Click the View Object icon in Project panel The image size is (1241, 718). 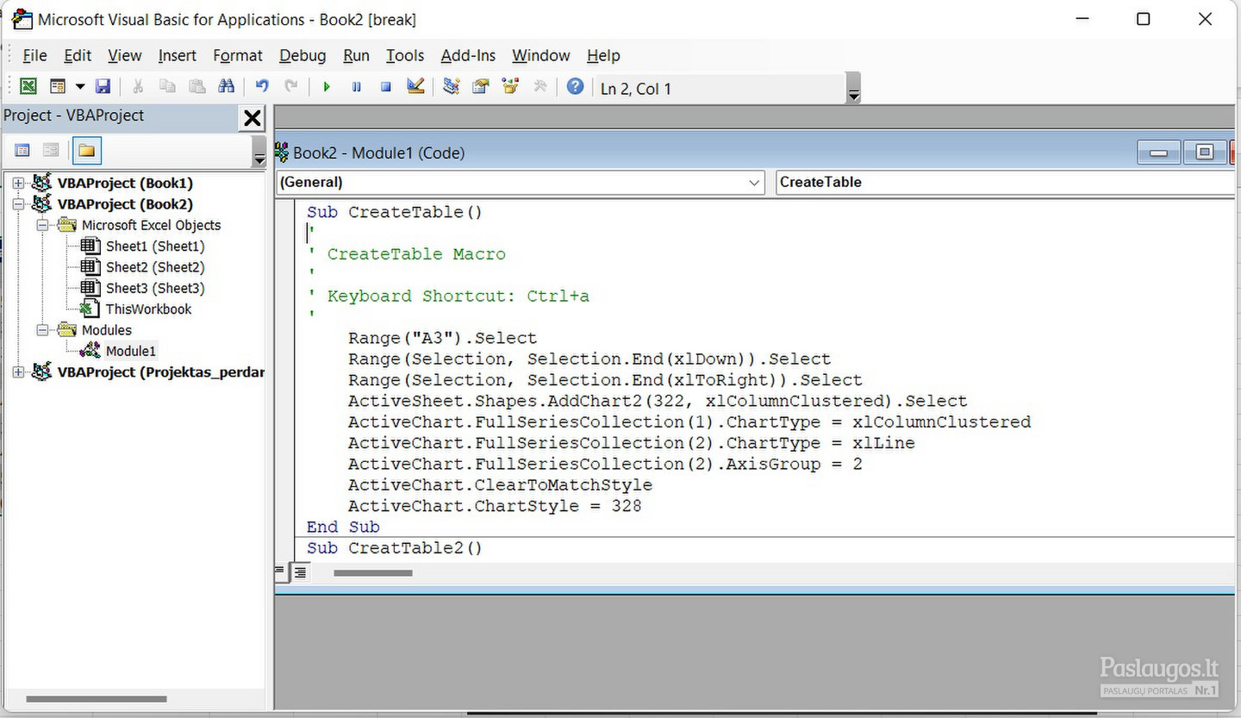[51, 151]
